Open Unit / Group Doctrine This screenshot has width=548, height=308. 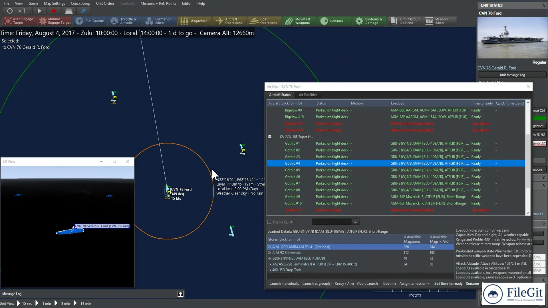pos(405,21)
